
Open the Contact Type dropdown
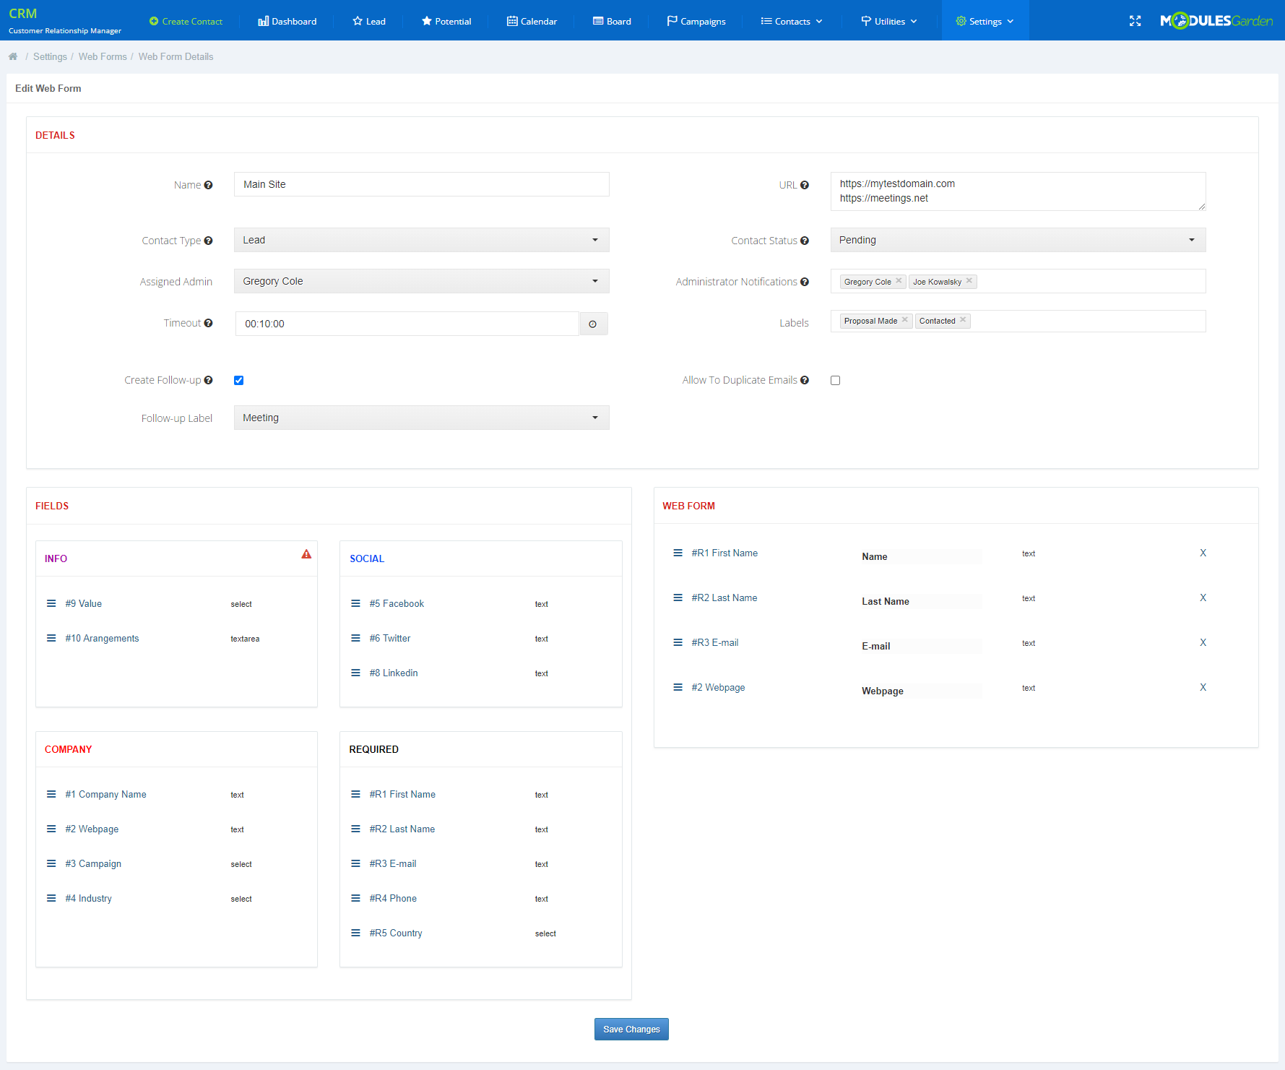pyautogui.click(x=421, y=240)
